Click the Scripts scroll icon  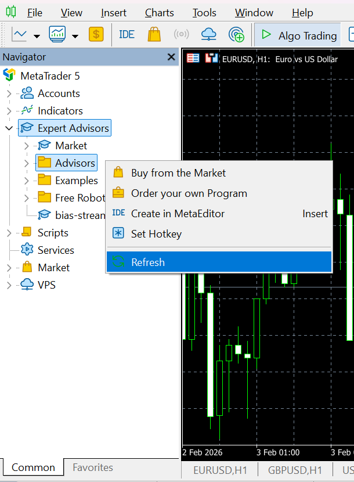point(27,232)
